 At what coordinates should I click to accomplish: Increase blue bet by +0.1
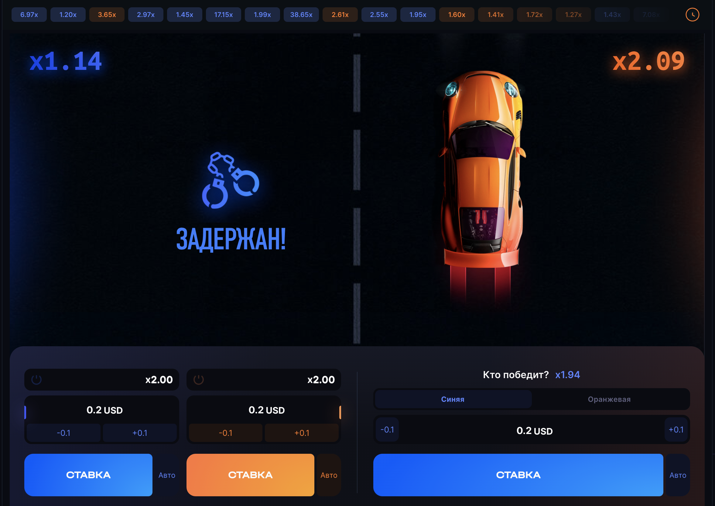(140, 433)
